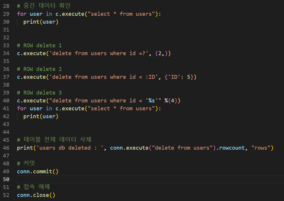Click 'rowcount' on line 46
Viewport: 284px width, 201px height.
[x=232, y=148]
